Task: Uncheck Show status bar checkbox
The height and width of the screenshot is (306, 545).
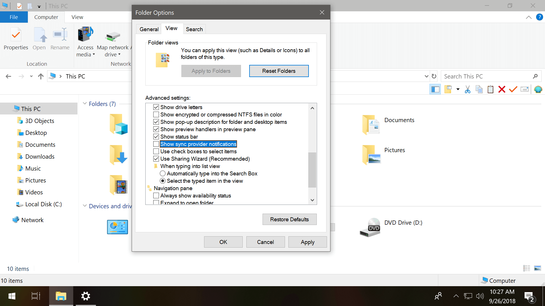Action: point(156,137)
